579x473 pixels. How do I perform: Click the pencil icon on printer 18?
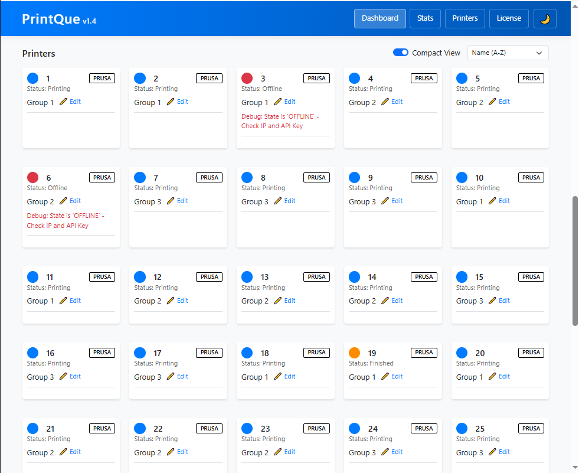(277, 376)
